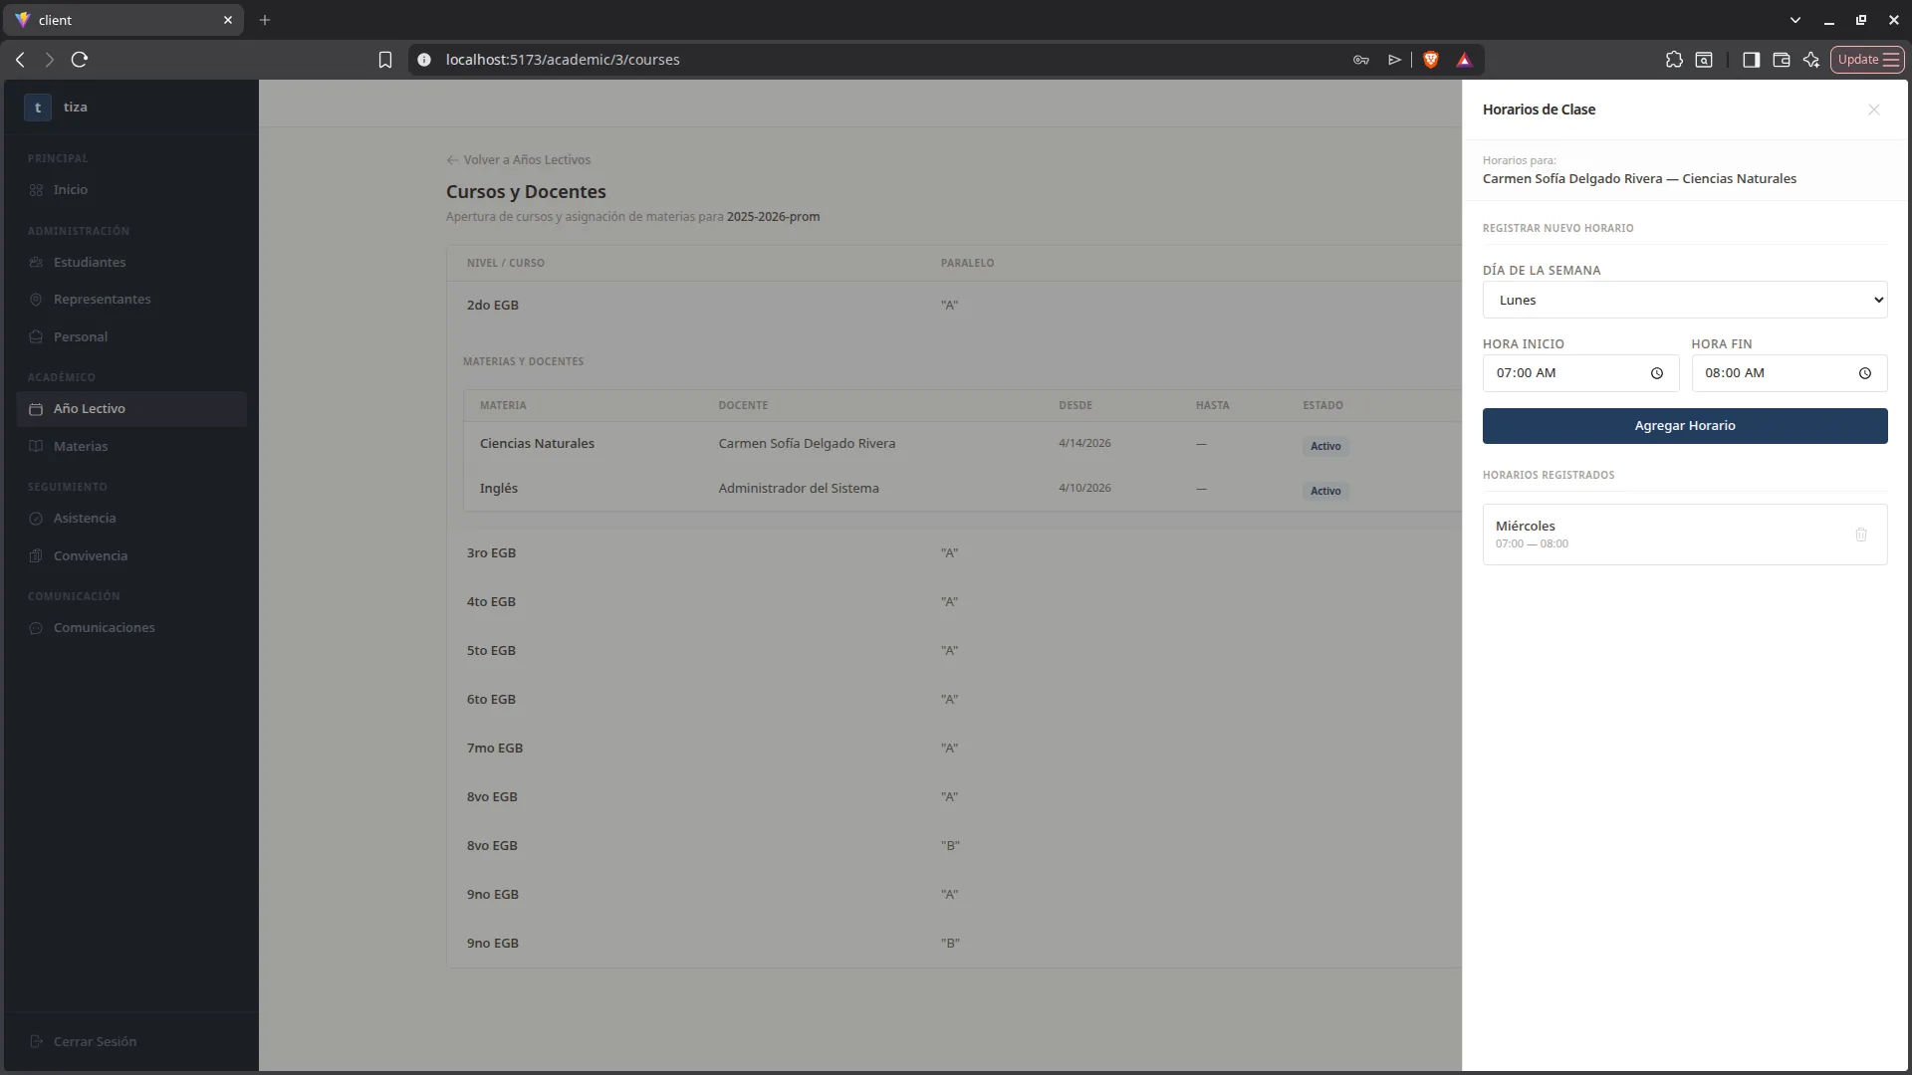The height and width of the screenshot is (1075, 1912).
Task: Expand the 3ro EGB course row
Action: click(953, 553)
